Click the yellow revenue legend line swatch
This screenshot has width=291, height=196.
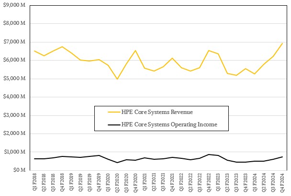click(x=114, y=112)
